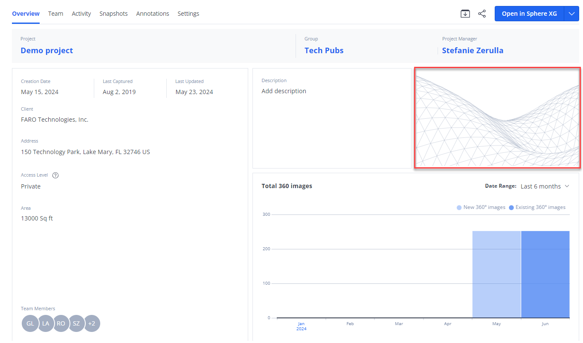Go to the Annotations tab
Viewport: 583px width, 343px height.
153,14
